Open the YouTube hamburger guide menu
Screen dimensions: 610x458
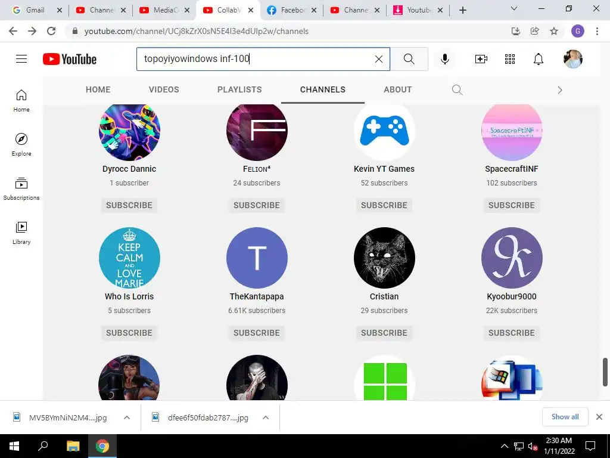tap(21, 59)
